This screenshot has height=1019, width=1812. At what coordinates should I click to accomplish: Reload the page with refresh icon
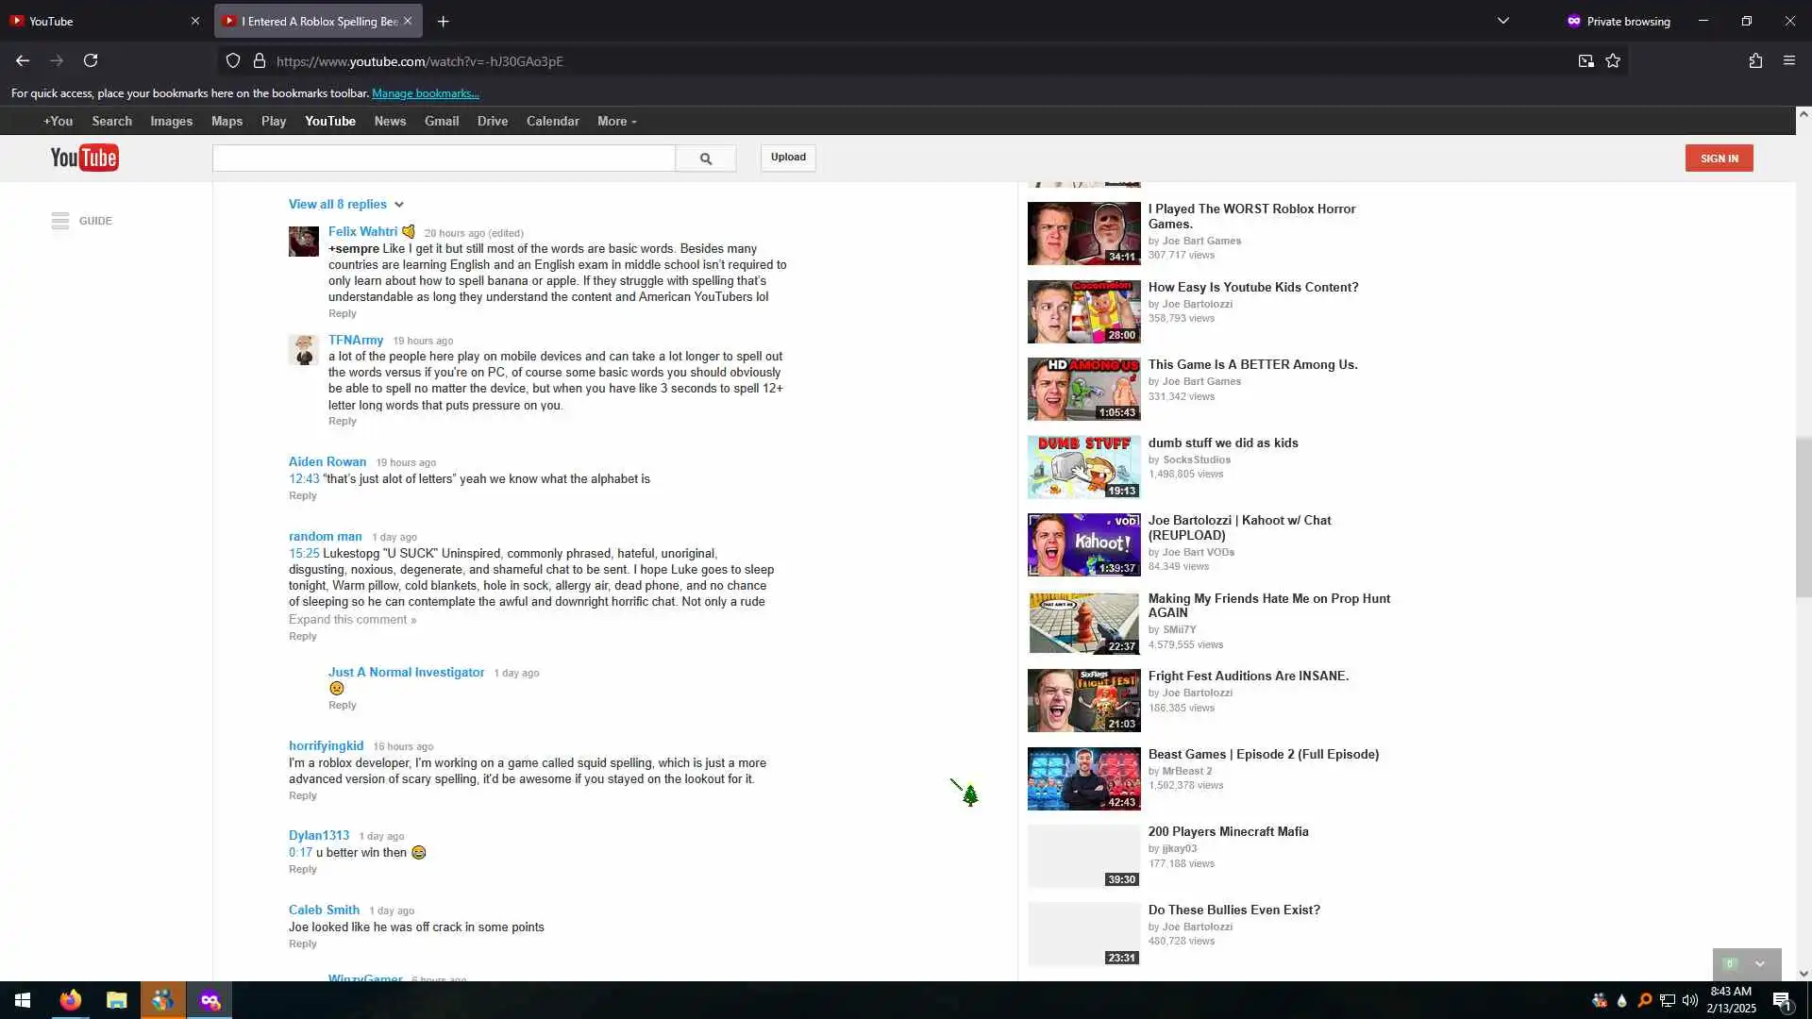click(x=91, y=60)
